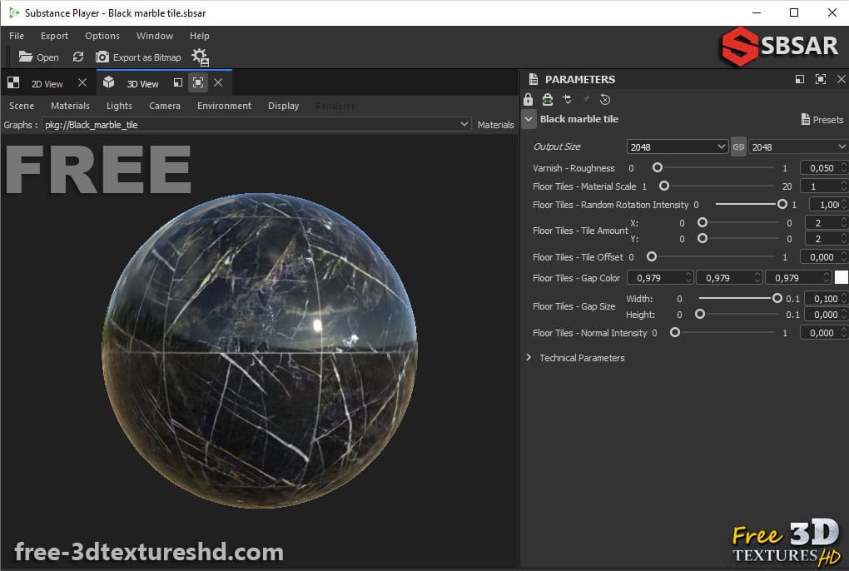Viewport: 849px width, 571px height.
Task: Click the Tile Amount X slider handle
Action: (703, 222)
